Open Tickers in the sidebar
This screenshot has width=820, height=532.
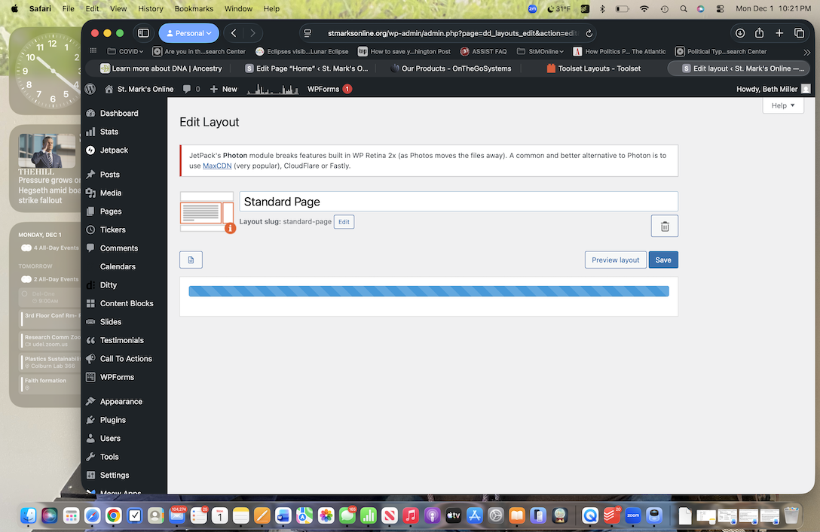pos(112,230)
